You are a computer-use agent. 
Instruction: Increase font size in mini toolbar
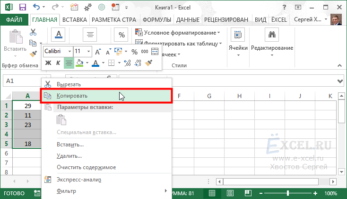(98, 52)
